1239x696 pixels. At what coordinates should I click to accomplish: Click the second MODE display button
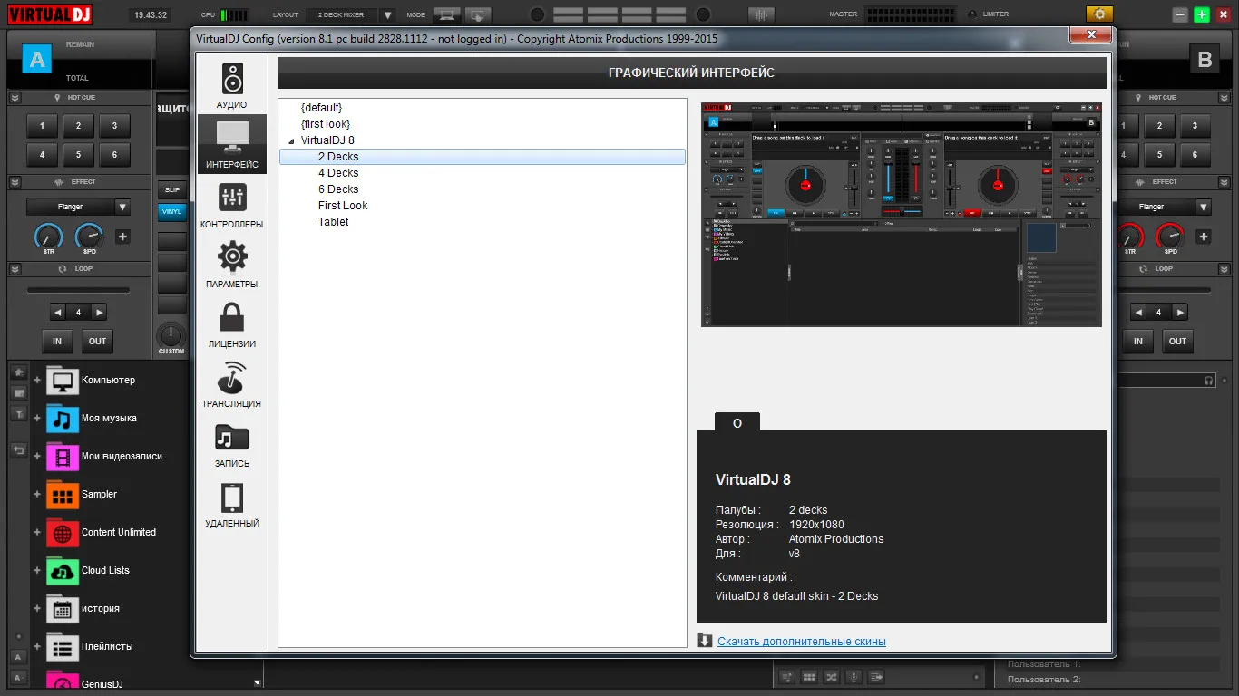[477, 14]
